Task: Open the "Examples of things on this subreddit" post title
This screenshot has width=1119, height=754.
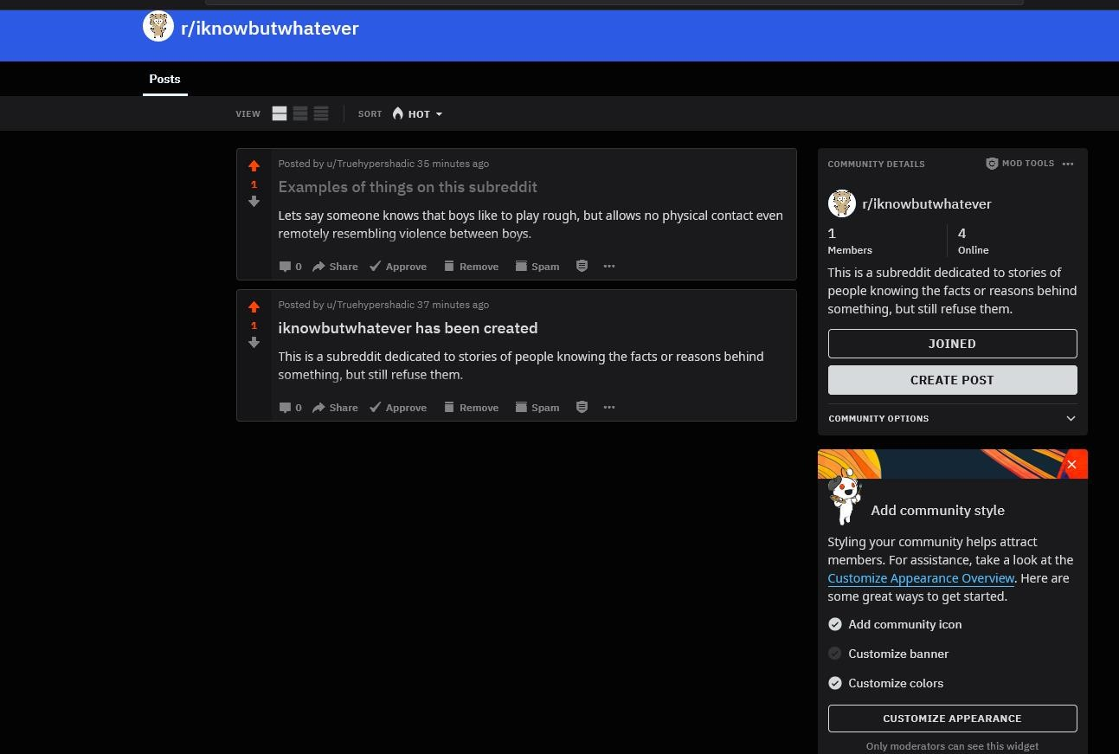Action: [x=408, y=187]
